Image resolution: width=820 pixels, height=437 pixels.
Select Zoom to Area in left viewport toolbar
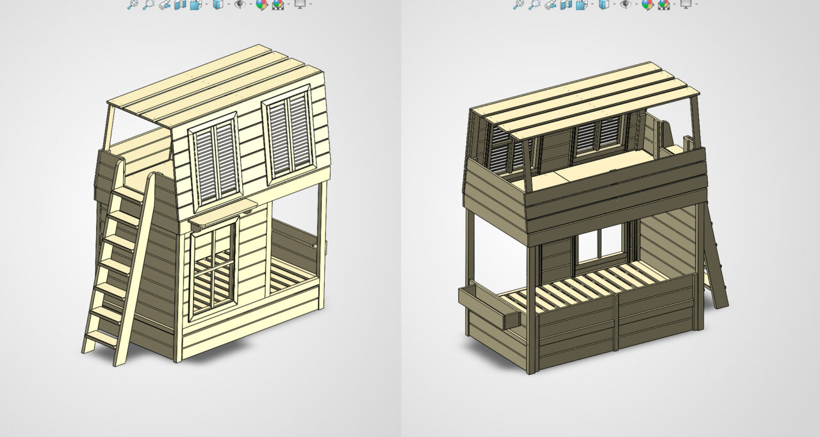148,4
